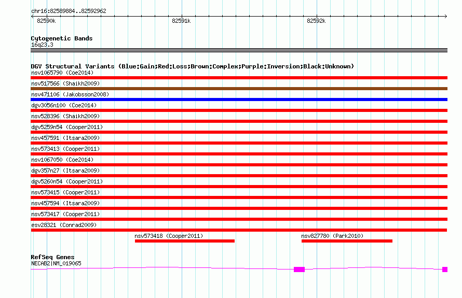462x298 pixels.
Task: Click the DGV Structural Variants track title
Action: [193, 66]
